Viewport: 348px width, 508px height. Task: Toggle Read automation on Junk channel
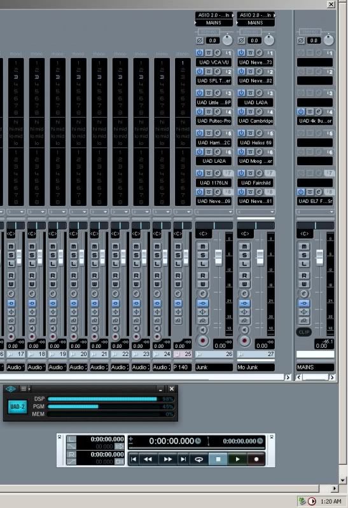[203, 275]
